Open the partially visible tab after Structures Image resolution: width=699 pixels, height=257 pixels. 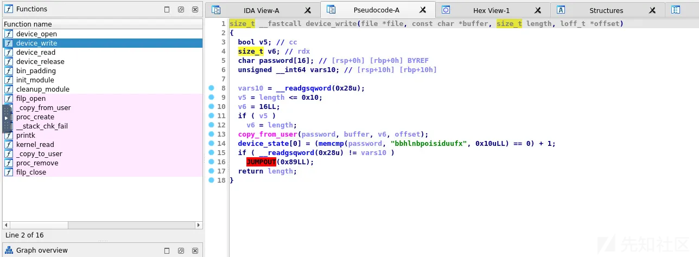(676, 10)
